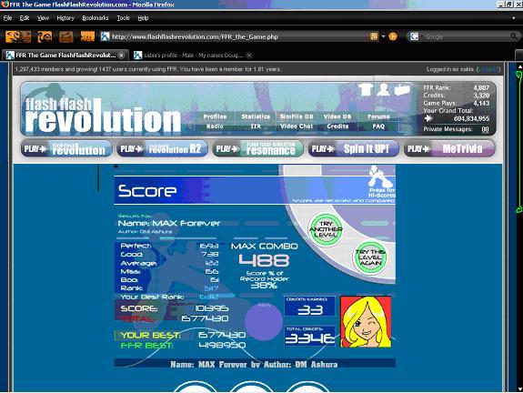This screenshot has height=393, width=523.
Task: Click the flash flash revolution logo
Action: click(x=102, y=116)
